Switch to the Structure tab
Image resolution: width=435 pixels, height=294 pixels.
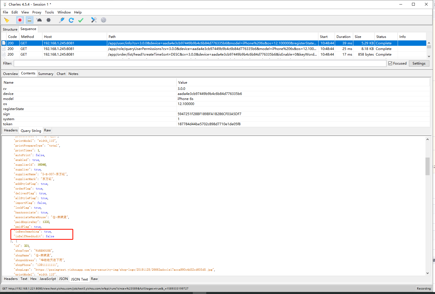[10, 29]
